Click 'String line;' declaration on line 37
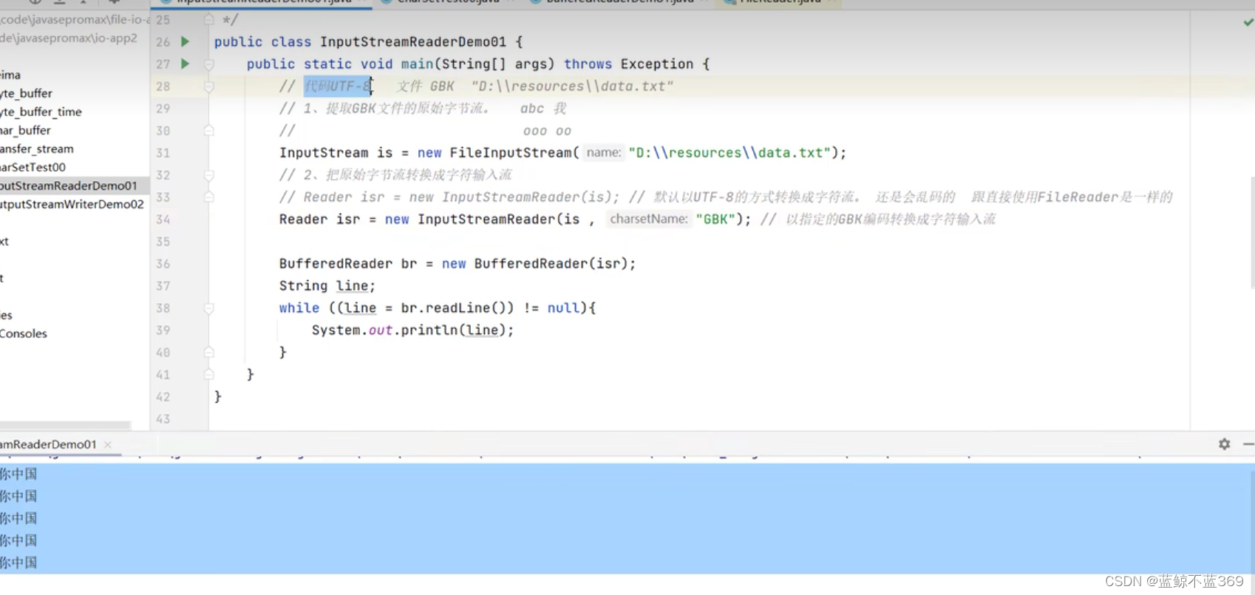This screenshot has width=1255, height=595. (x=327, y=286)
